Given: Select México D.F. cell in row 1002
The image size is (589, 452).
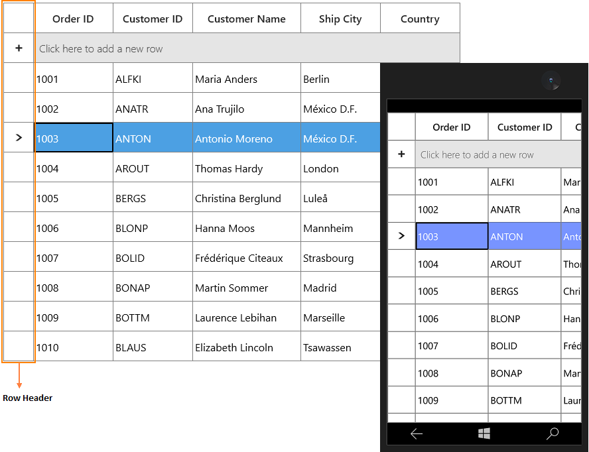Looking at the screenshot, I should 341,108.
